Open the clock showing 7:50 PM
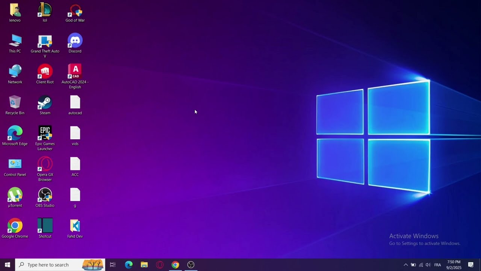Screen dimensions: 481x271 click(x=454, y=265)
